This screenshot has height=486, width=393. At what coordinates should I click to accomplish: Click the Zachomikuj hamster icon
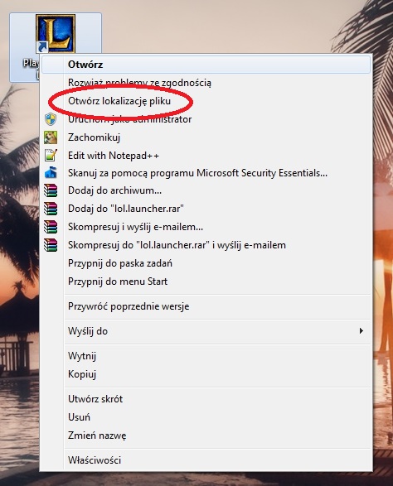point(51,137)
